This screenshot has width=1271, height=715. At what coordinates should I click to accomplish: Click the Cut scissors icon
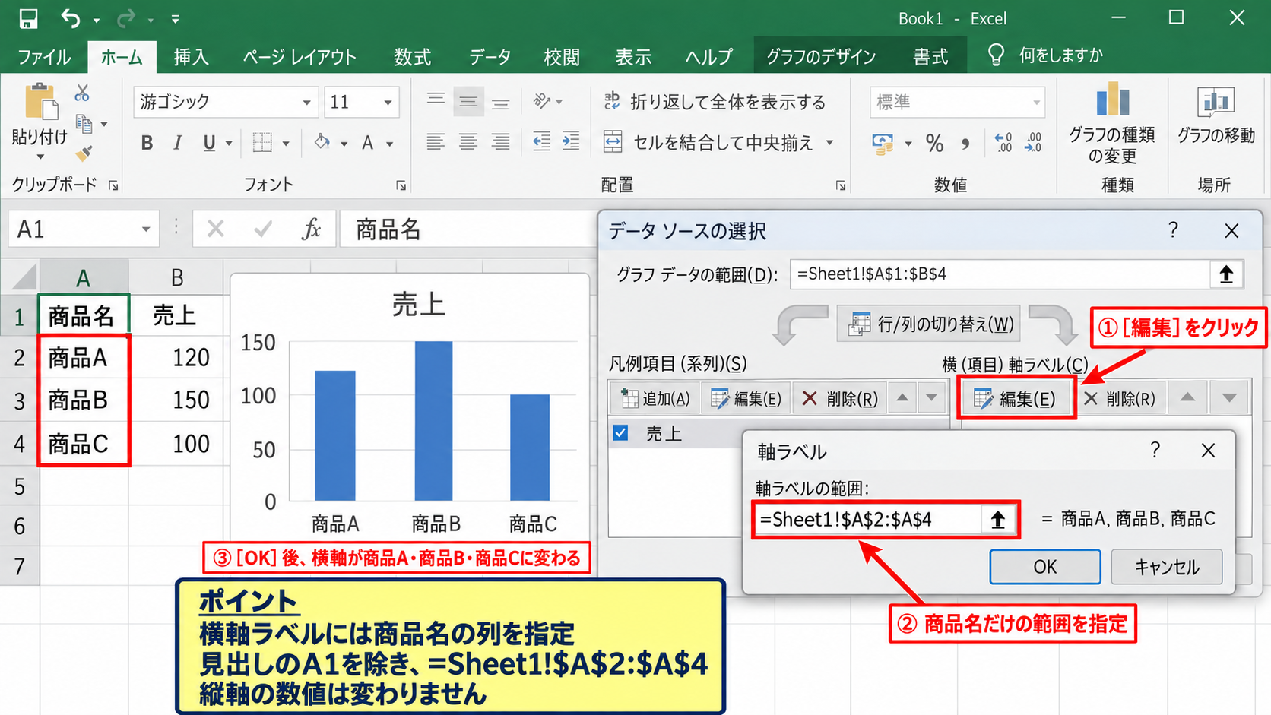click(x=82, y=93)
